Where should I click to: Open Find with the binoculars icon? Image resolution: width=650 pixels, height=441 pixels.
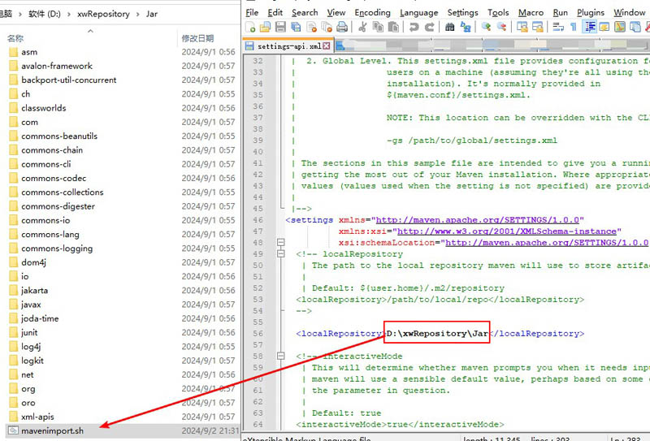450,28
